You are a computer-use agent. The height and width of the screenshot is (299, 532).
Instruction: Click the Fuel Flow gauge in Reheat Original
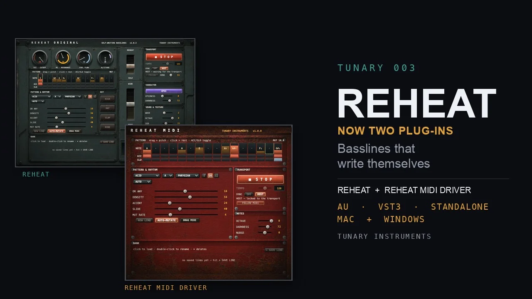click(84, 58)
